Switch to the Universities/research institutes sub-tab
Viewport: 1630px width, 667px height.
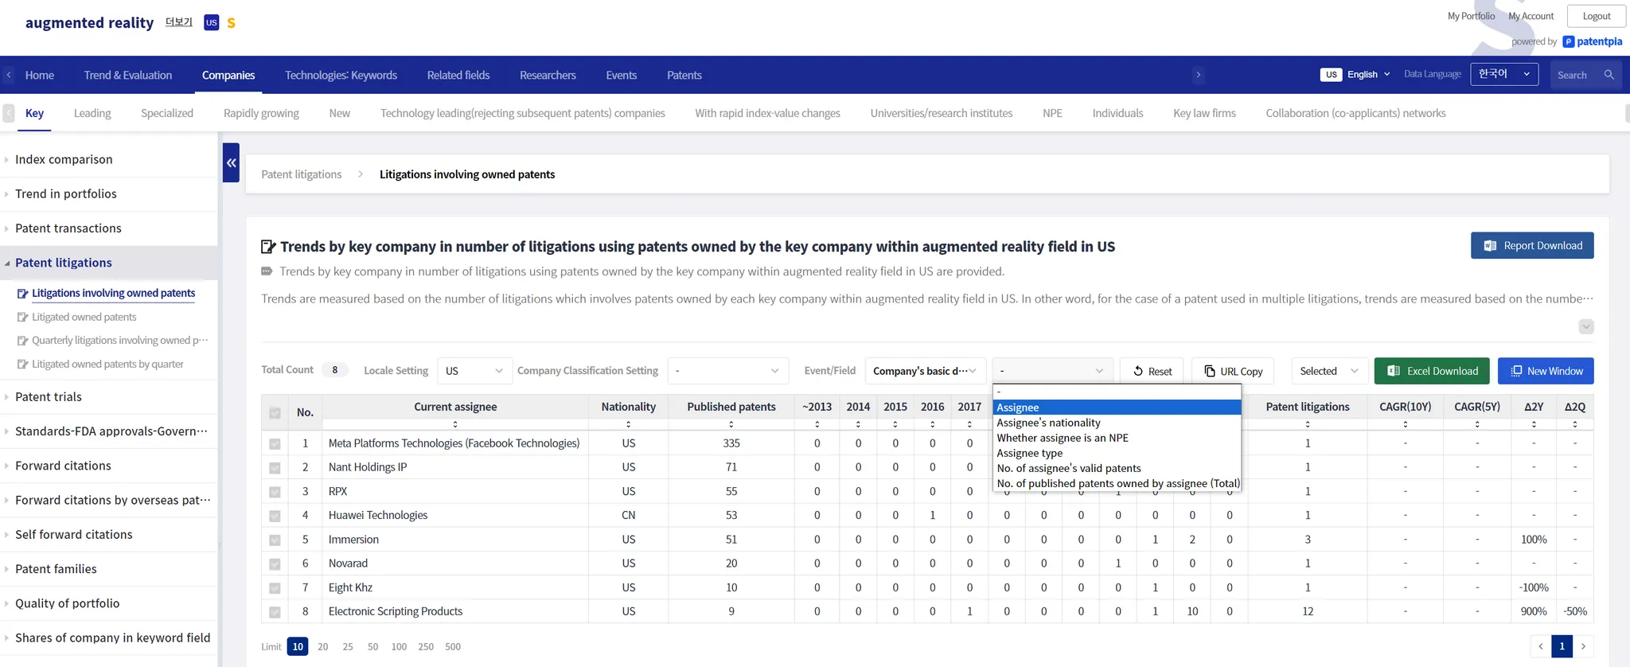(x=942, y=113)
